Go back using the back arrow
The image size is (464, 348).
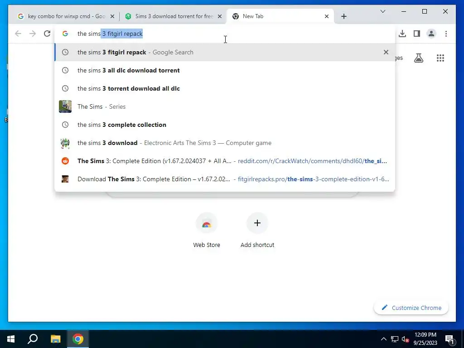[x=18, y=34]
